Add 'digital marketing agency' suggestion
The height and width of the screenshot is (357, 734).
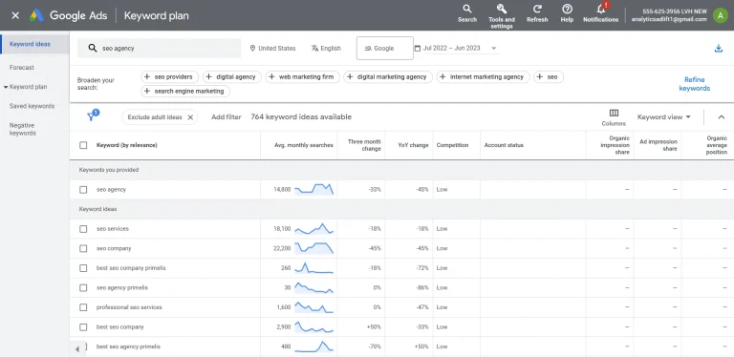388,76
